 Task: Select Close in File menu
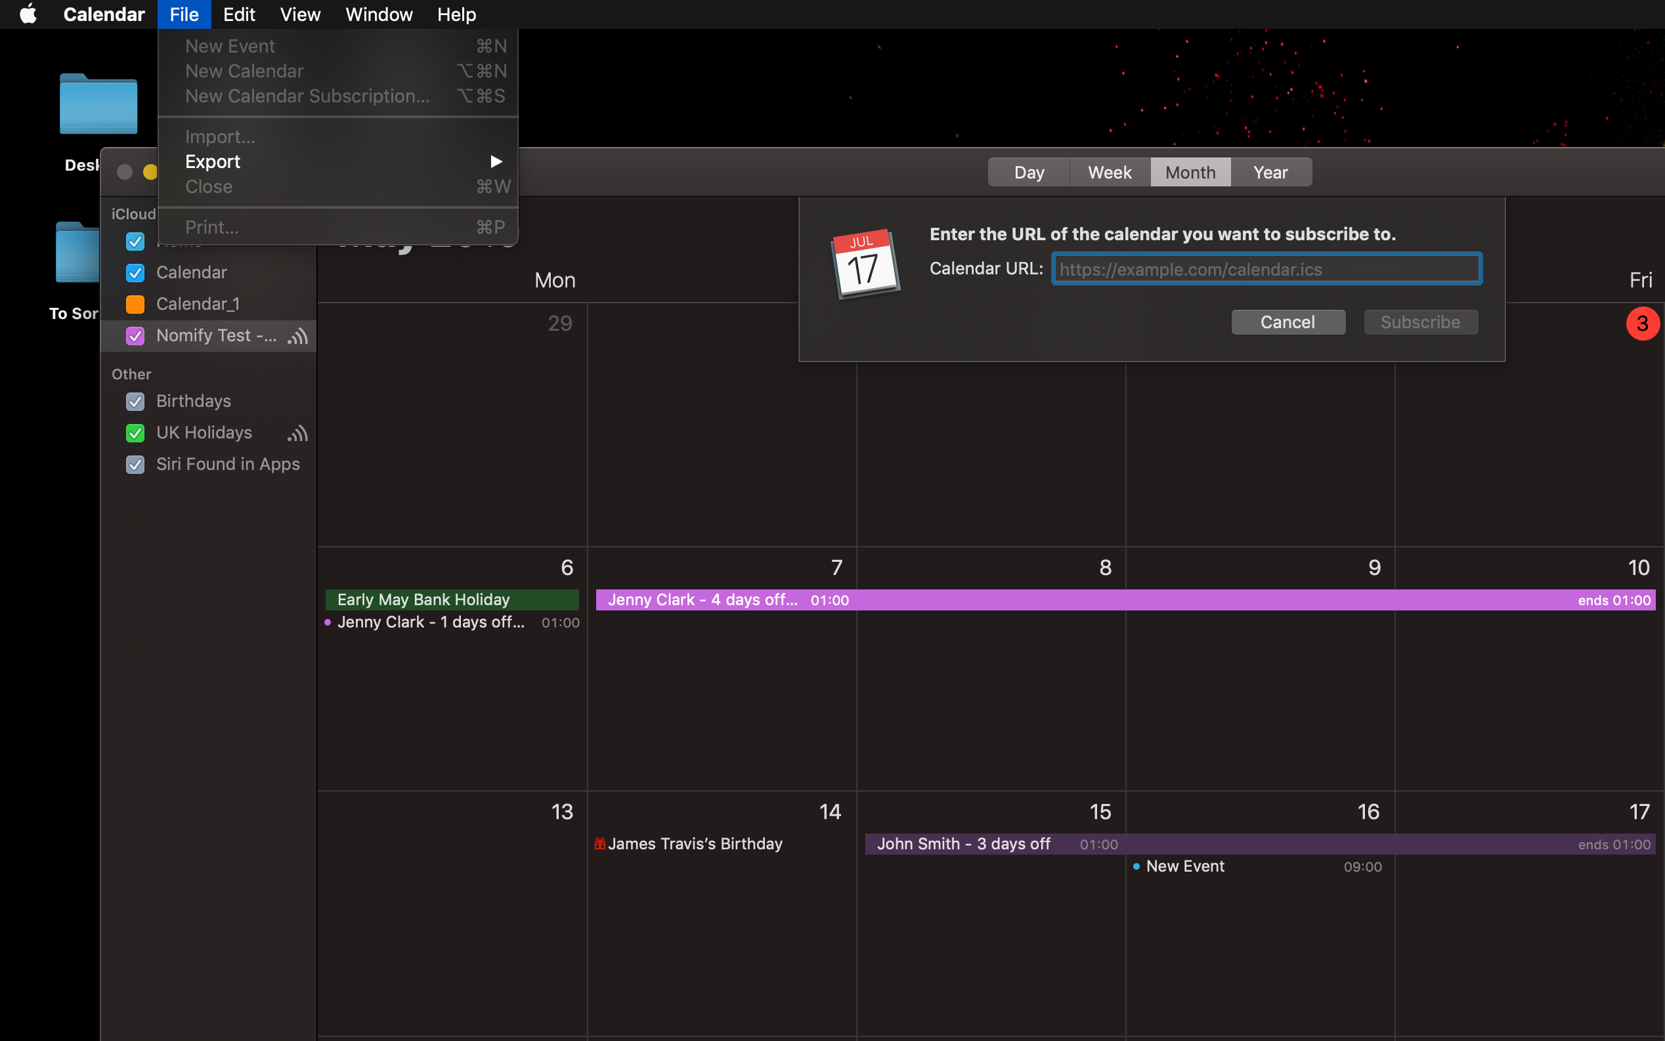point(337,186)
